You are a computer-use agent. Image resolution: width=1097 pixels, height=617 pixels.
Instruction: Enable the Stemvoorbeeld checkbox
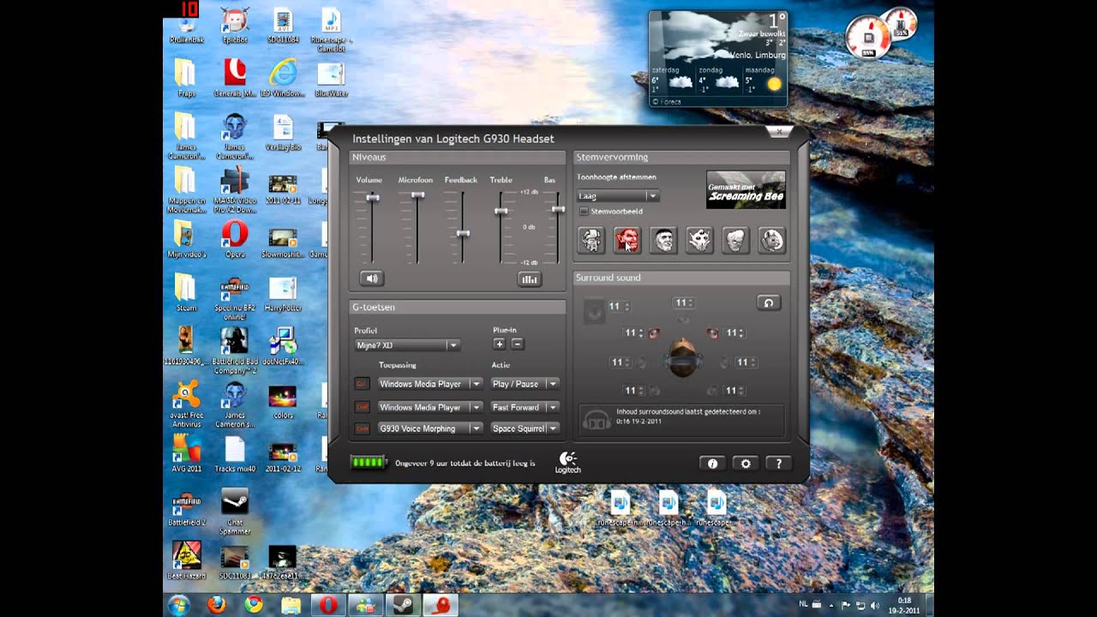tap(584, 211)
